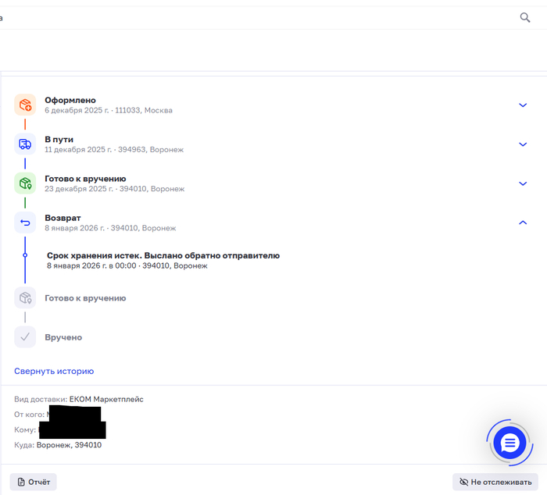Open the Отчёт report button

point(34,482)
